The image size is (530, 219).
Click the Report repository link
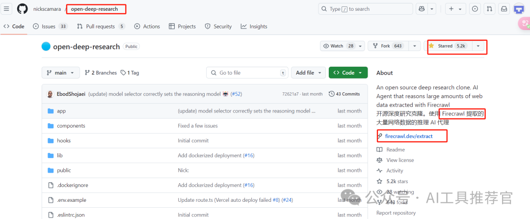396,213
